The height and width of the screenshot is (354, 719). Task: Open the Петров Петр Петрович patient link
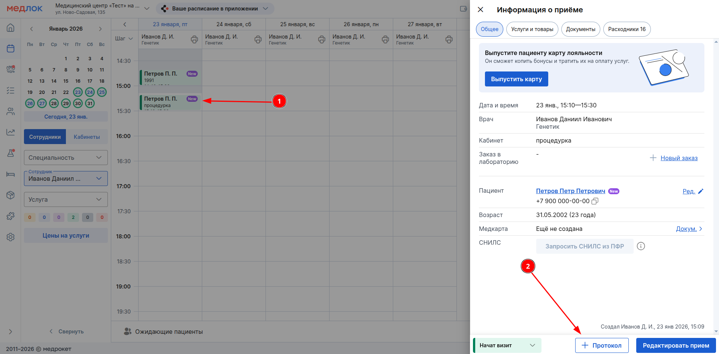(570, 191)
